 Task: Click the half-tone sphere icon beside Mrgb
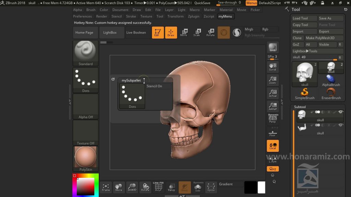237,32
